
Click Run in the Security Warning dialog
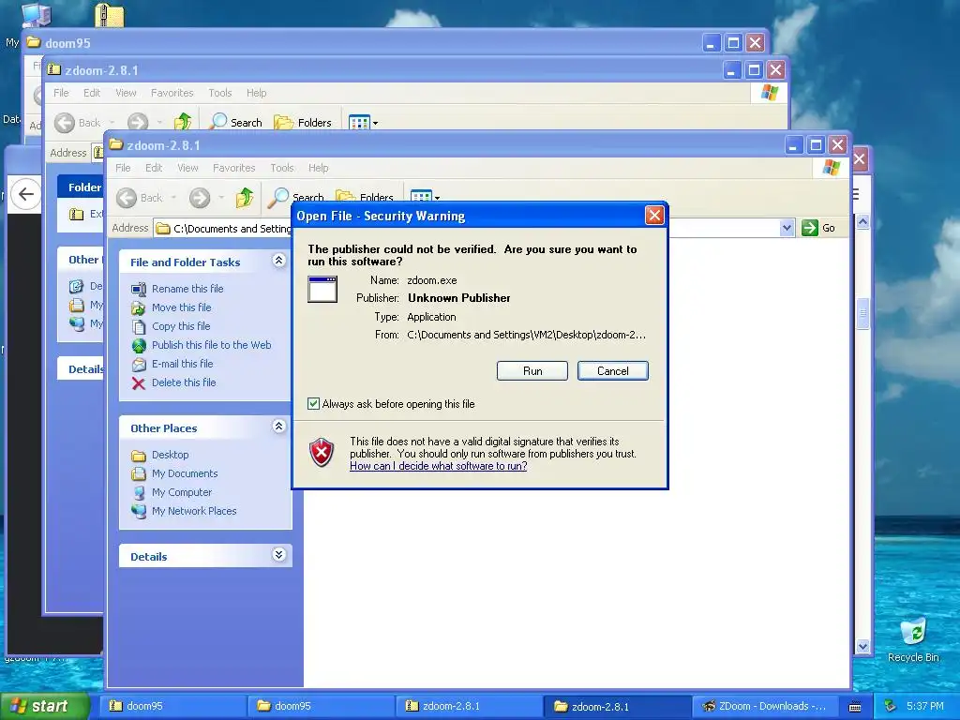[x=532, y=371]
